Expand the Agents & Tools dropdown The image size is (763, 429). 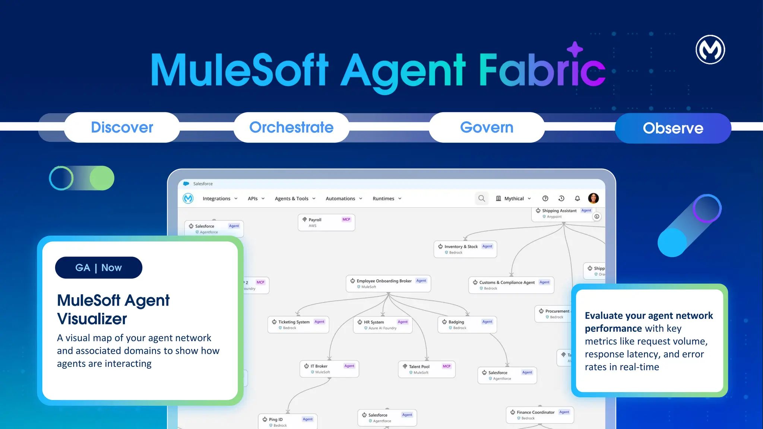click(295, 198)
